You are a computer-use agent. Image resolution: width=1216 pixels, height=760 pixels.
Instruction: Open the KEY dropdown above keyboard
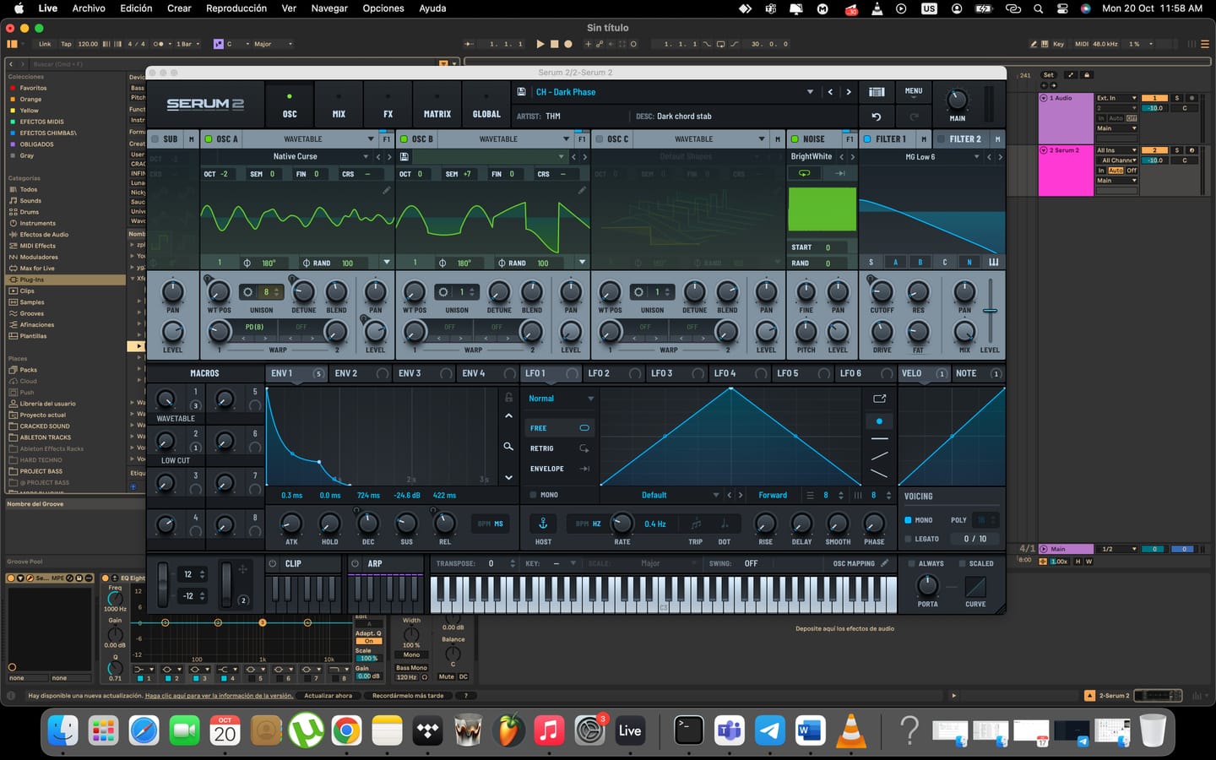click(573, 563)
